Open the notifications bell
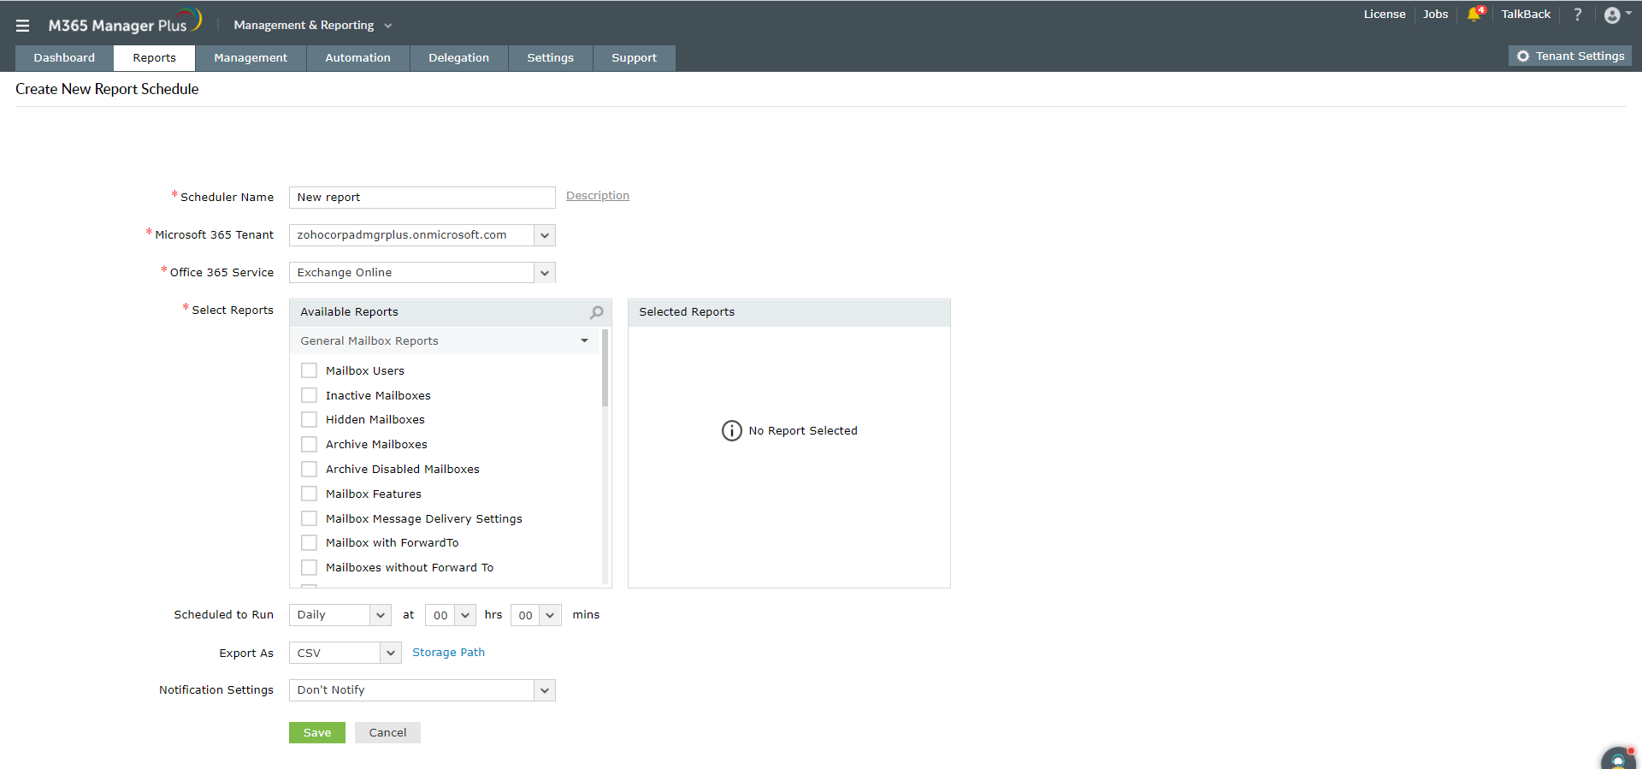The width and height of the screenshot is (1642, 769). (x=1474, y=15)
